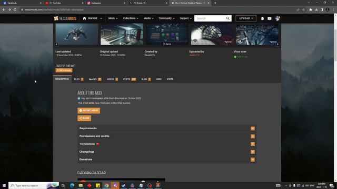337x189 pixels.
Task: Click the search magnifier icon
Action: click(x=228, y=18)
